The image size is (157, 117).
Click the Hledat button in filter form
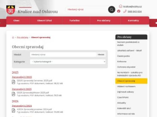[101, 55]
